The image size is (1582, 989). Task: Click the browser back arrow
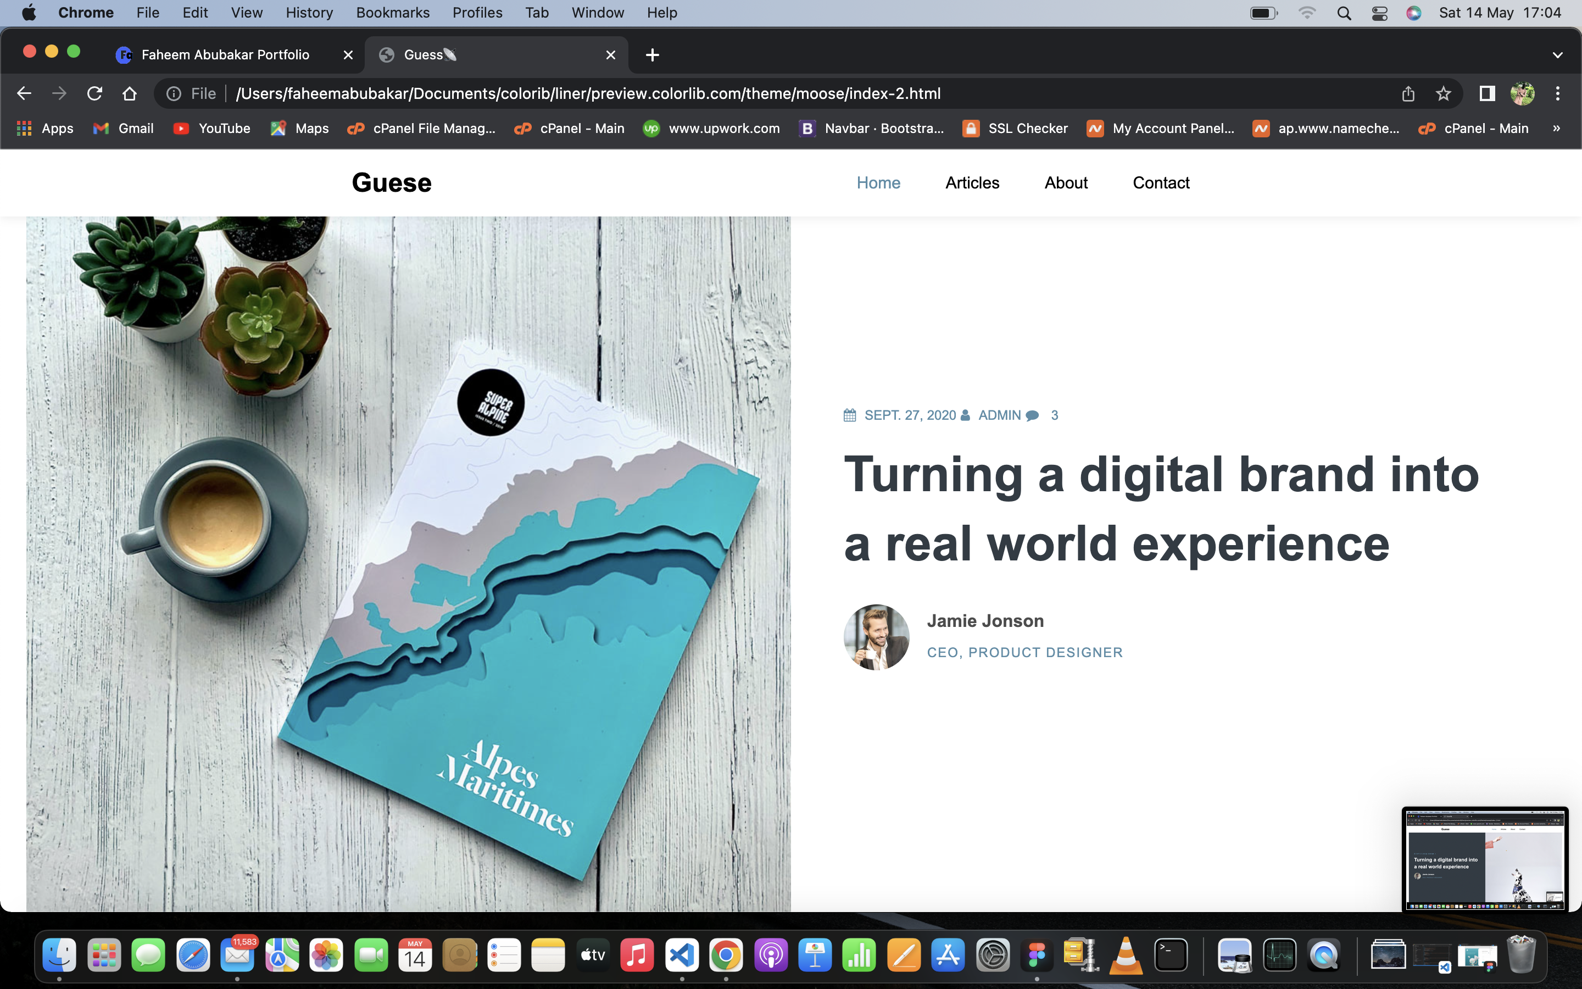click(x=24, y=93)
